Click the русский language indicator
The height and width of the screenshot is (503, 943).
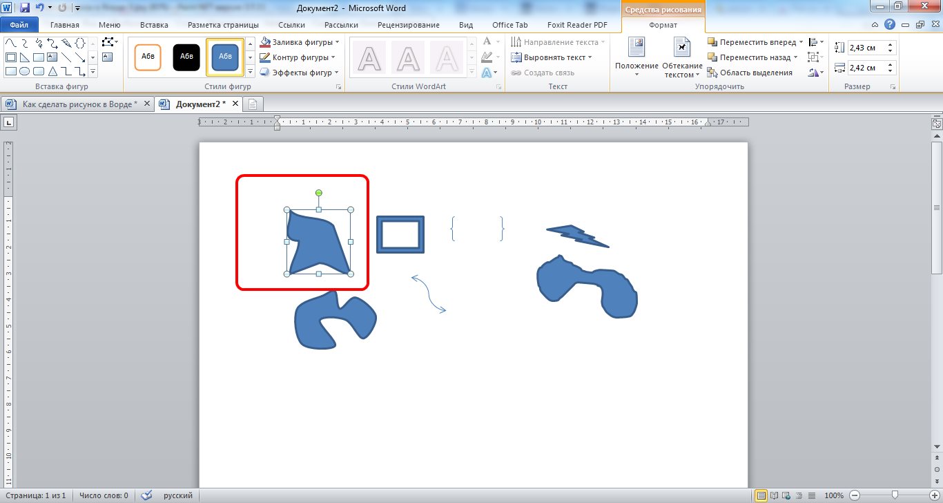click(177, 495)
